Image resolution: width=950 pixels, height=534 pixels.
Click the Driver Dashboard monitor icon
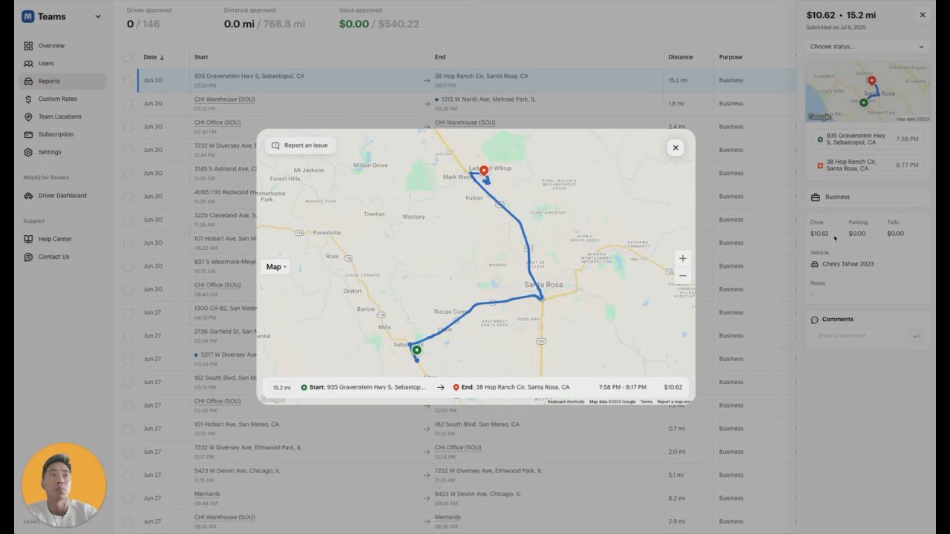28,196
